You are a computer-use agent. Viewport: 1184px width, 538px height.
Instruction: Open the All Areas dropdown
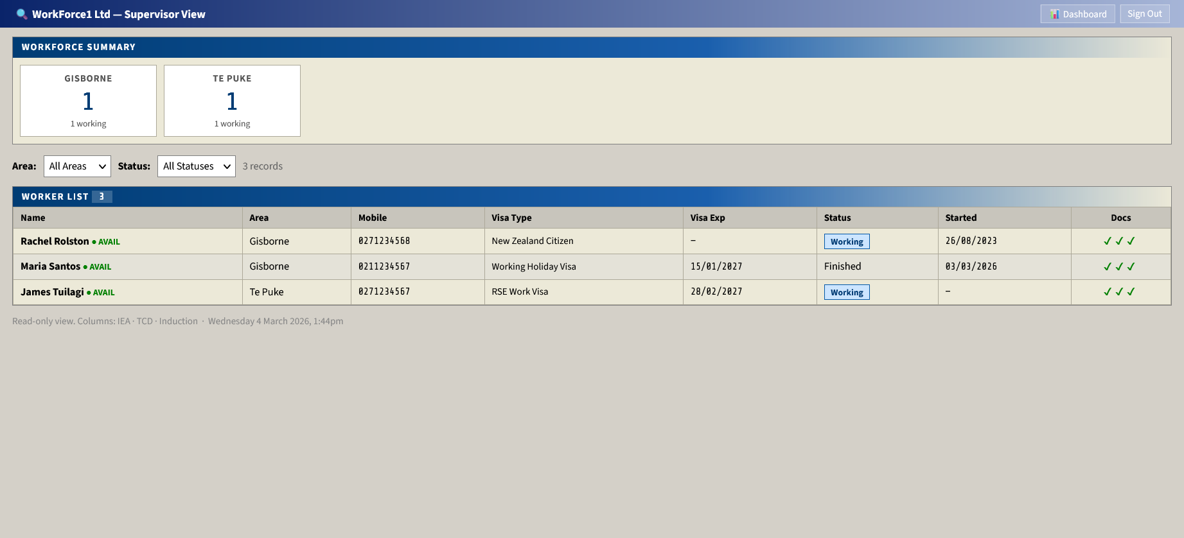pyautogui.click(x=77, y=166)
